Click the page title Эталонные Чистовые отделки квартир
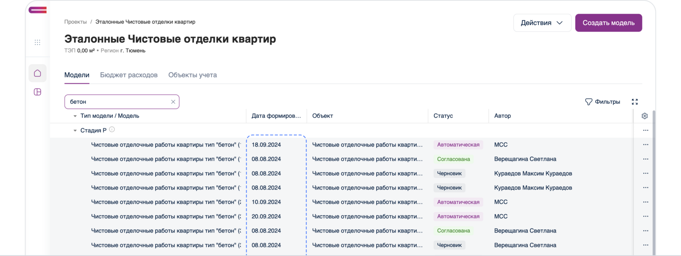Image resolution: width=681 pixels, height=256 pixels. (170, 39)
